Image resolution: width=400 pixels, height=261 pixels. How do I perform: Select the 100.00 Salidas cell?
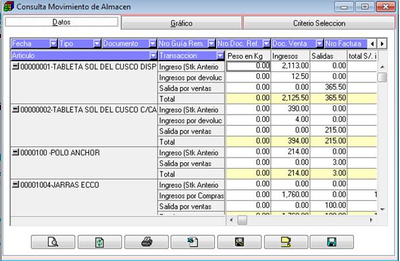tap(329, 206)
